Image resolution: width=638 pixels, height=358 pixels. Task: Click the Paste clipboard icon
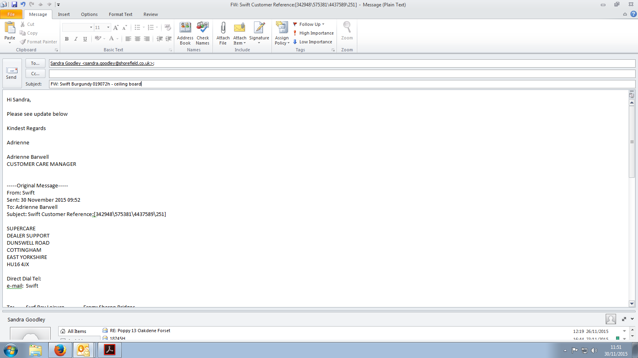click(x=10, y=27)
